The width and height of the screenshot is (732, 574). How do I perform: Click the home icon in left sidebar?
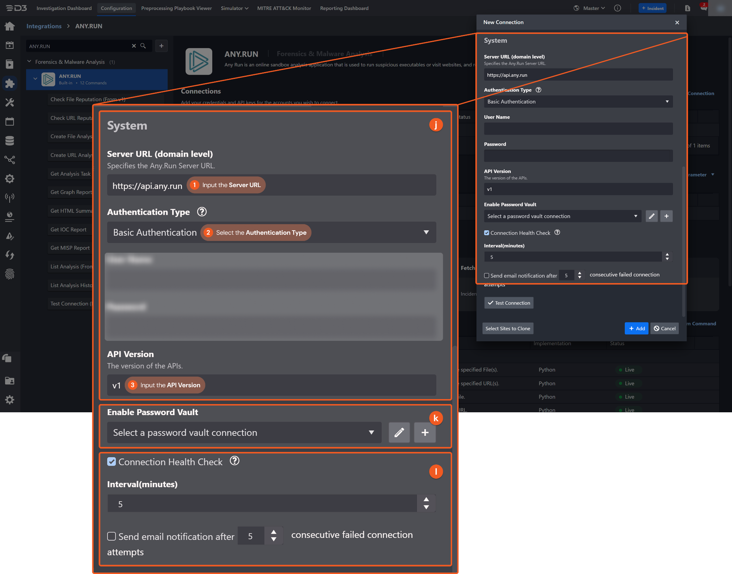(x=10, y=26)
